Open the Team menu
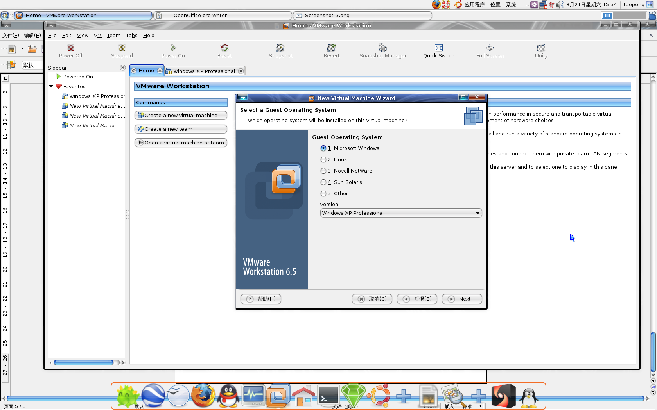 click(x=114, y=35)
